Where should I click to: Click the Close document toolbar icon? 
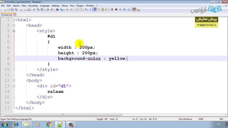click(x=20, y=10)
